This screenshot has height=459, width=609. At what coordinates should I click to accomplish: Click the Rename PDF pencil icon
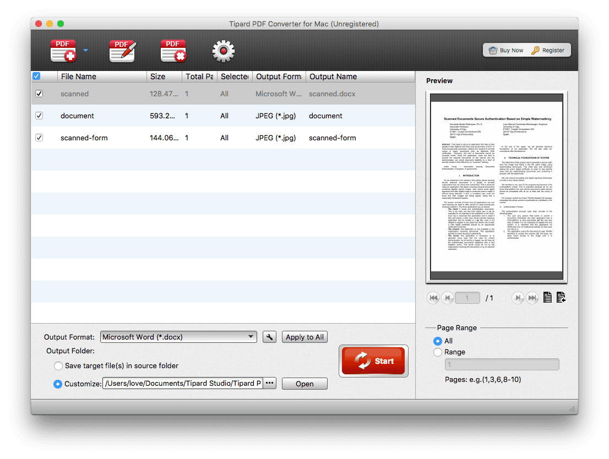[122, 51]
